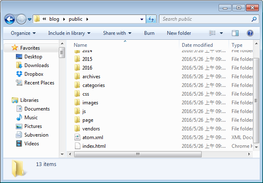The width and height of the screenshot is (263, 183).
Task: Open the Organize menu
Action: click(x=23, y=33)
